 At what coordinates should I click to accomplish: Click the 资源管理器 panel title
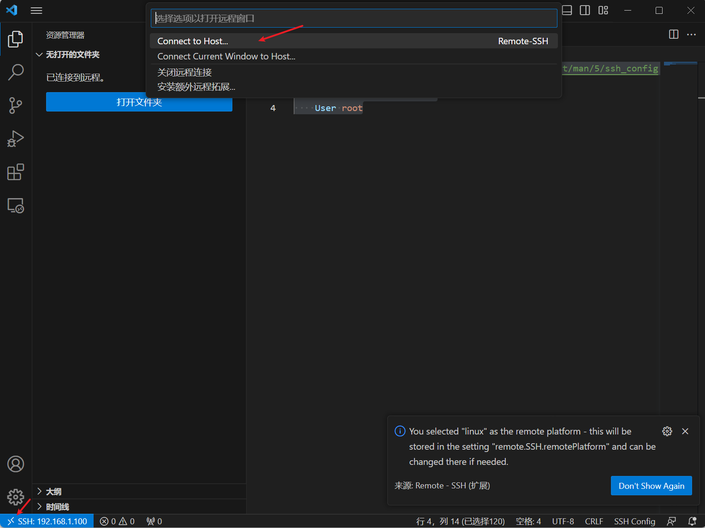pos(65,35)
